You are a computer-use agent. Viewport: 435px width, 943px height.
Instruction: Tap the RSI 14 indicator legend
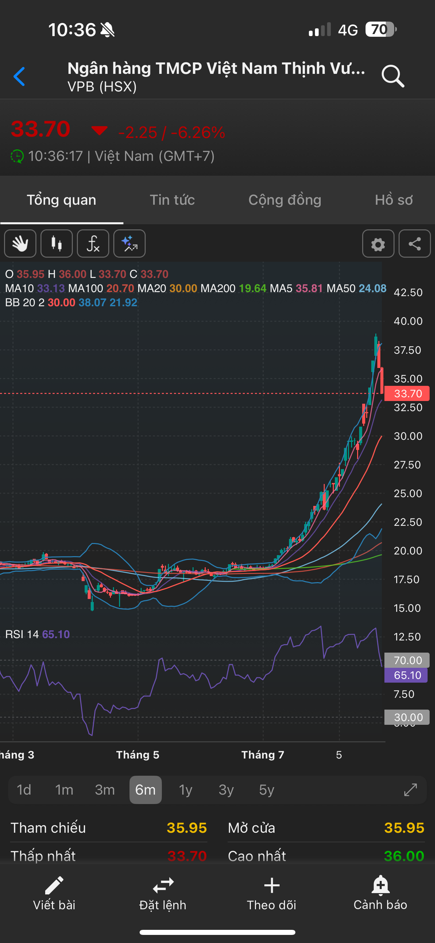tap(37, 634)
